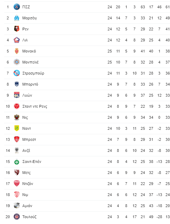Open the Μονακό crest icon
170x224 pixels.
pyautogui.click(x=17, y=51)
